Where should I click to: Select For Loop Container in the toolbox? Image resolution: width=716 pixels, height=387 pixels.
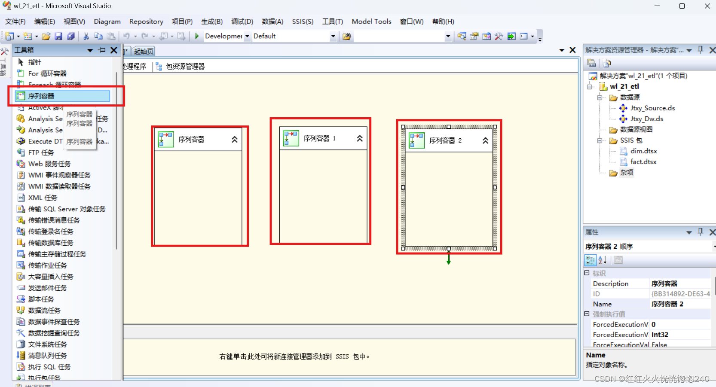(x=64, y=73)
